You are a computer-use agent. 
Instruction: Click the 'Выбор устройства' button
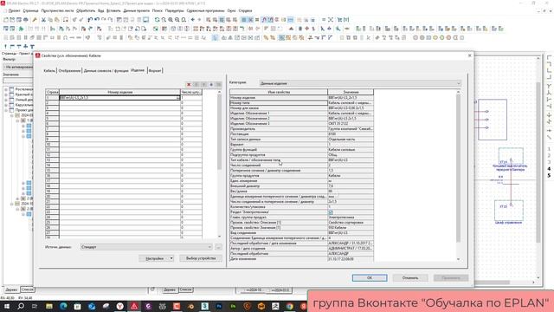200,258
